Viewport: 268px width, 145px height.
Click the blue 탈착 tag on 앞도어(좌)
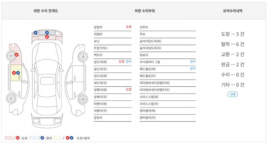(129, 62)
